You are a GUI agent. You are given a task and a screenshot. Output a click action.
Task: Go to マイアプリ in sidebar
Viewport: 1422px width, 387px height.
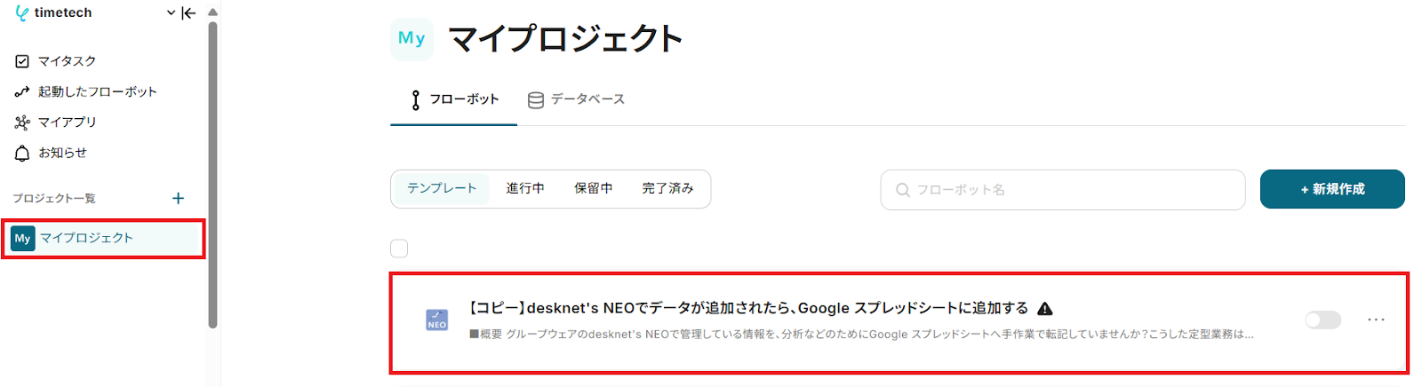tap(67, 122)
